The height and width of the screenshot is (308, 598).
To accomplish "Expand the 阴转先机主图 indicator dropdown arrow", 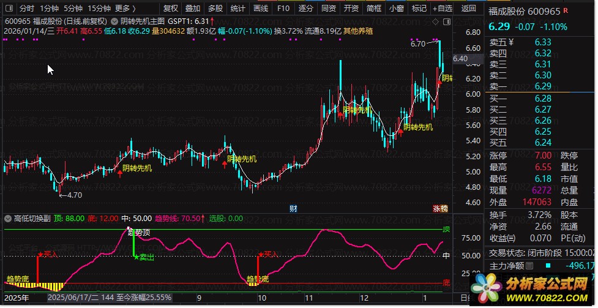I will tap(114, 21).
